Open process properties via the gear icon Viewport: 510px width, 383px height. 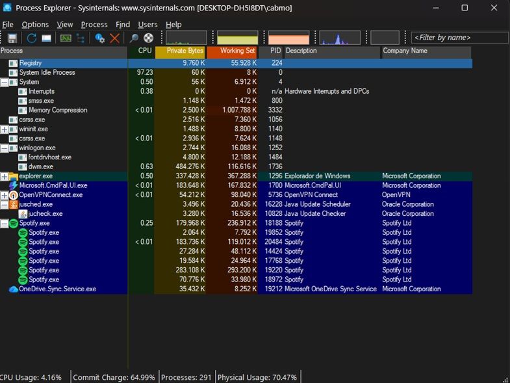click(x=99, y=38)
